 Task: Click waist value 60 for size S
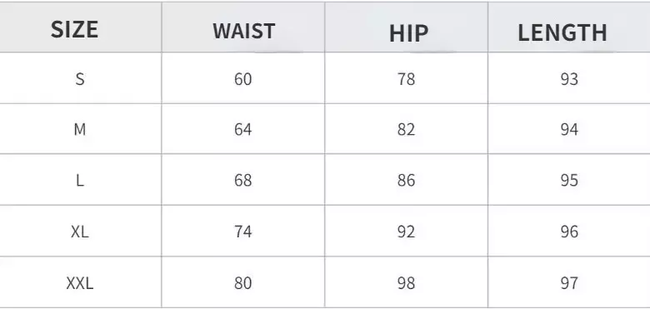[x=243, y=78]
